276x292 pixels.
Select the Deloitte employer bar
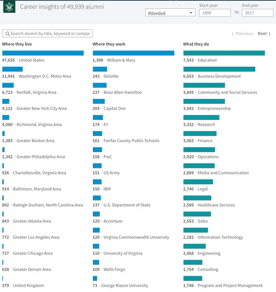tap(100, 69)
